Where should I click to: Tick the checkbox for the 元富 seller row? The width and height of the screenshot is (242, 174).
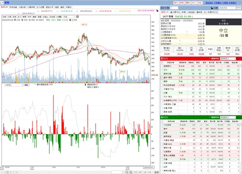[162, 159]
